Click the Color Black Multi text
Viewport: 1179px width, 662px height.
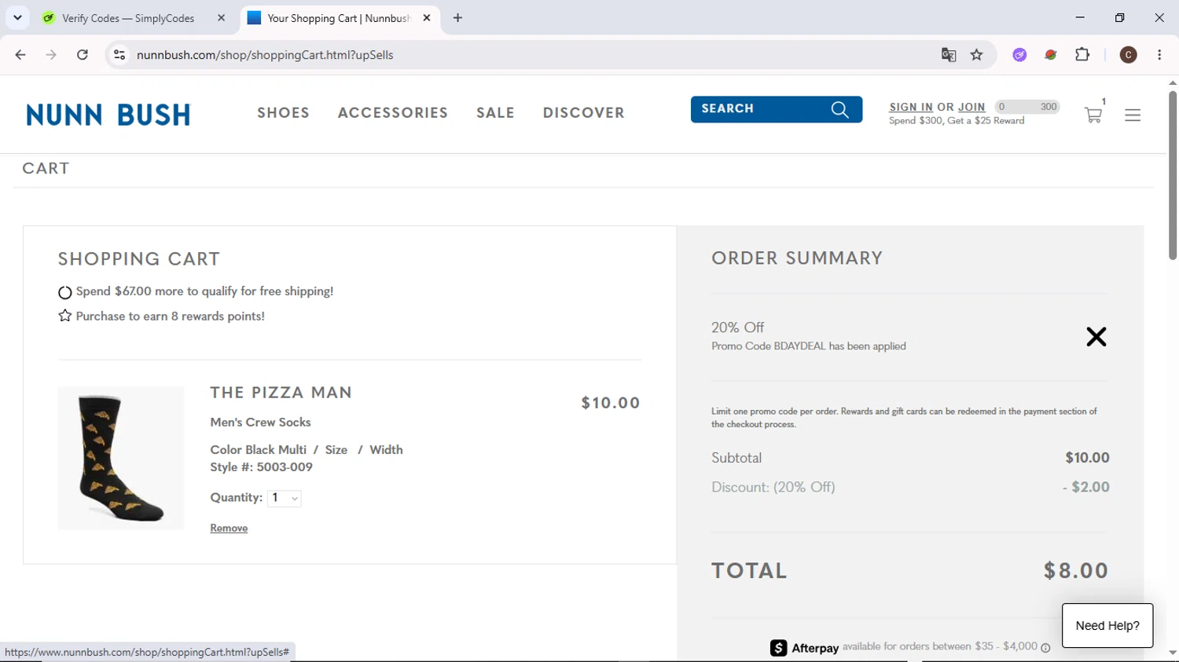pyautogui.click(x=259, y=450)
